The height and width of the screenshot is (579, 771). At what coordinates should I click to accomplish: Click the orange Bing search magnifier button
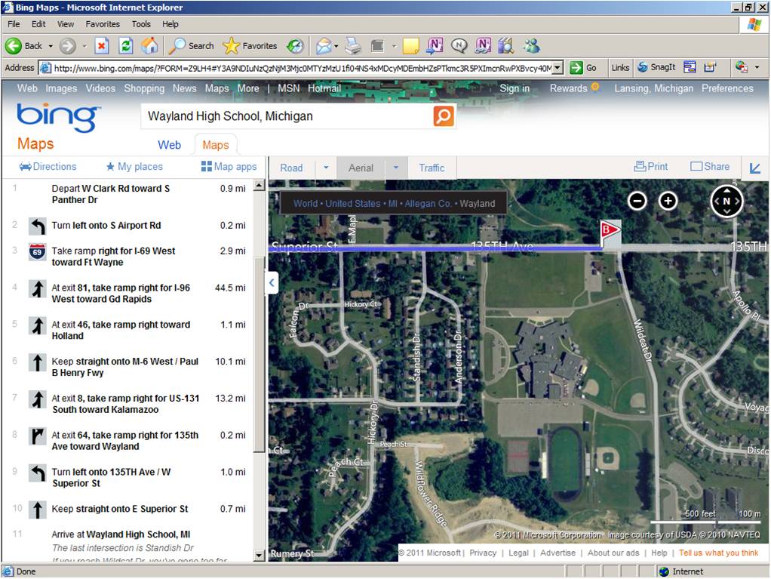[x=444, y=116]
